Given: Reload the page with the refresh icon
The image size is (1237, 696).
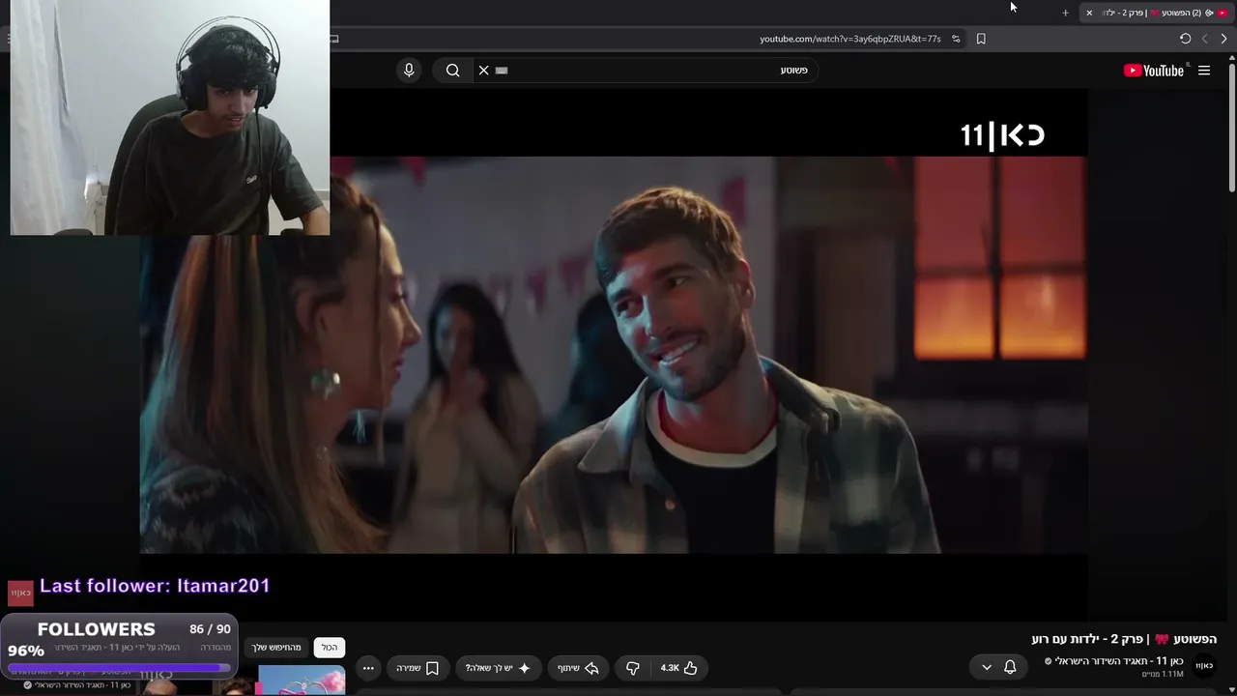Looking at the screenshot, I should tap(1185, 39).
